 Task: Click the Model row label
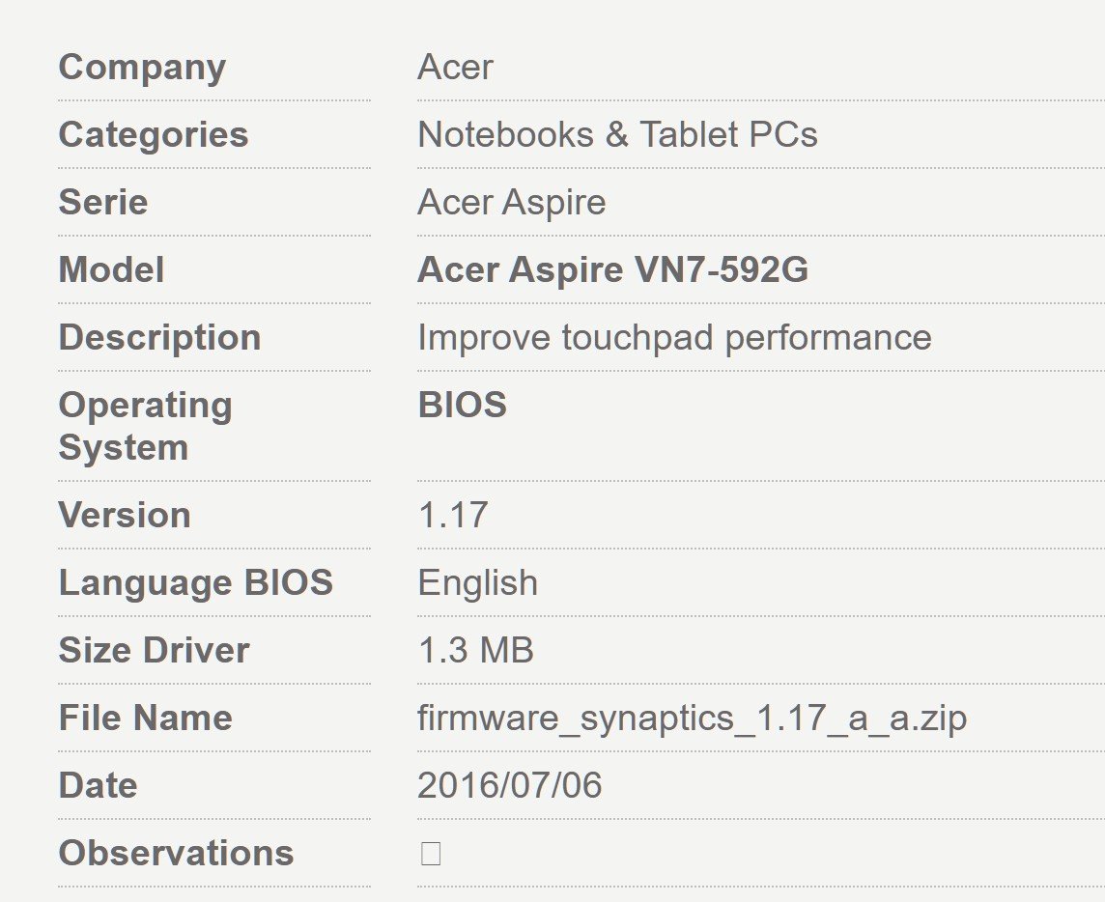[x=111, y=270]
